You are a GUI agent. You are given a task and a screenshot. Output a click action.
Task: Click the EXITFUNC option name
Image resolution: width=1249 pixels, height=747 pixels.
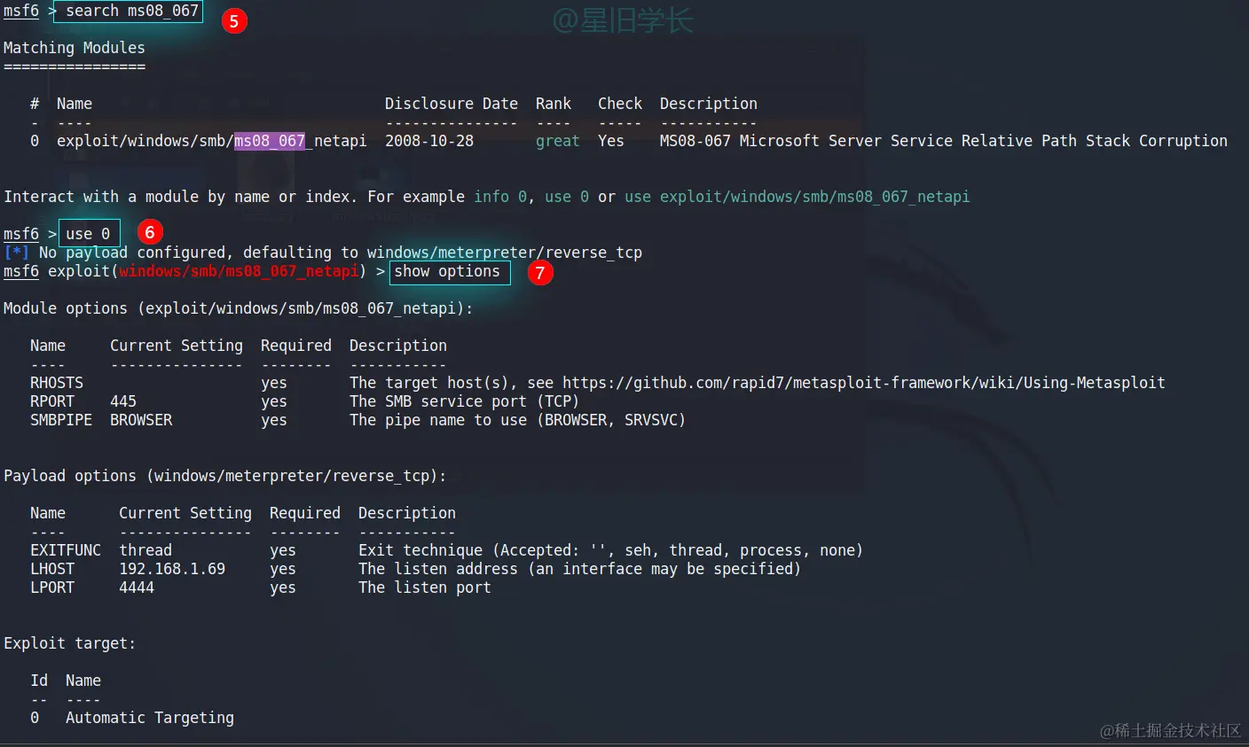click(66, 550)
